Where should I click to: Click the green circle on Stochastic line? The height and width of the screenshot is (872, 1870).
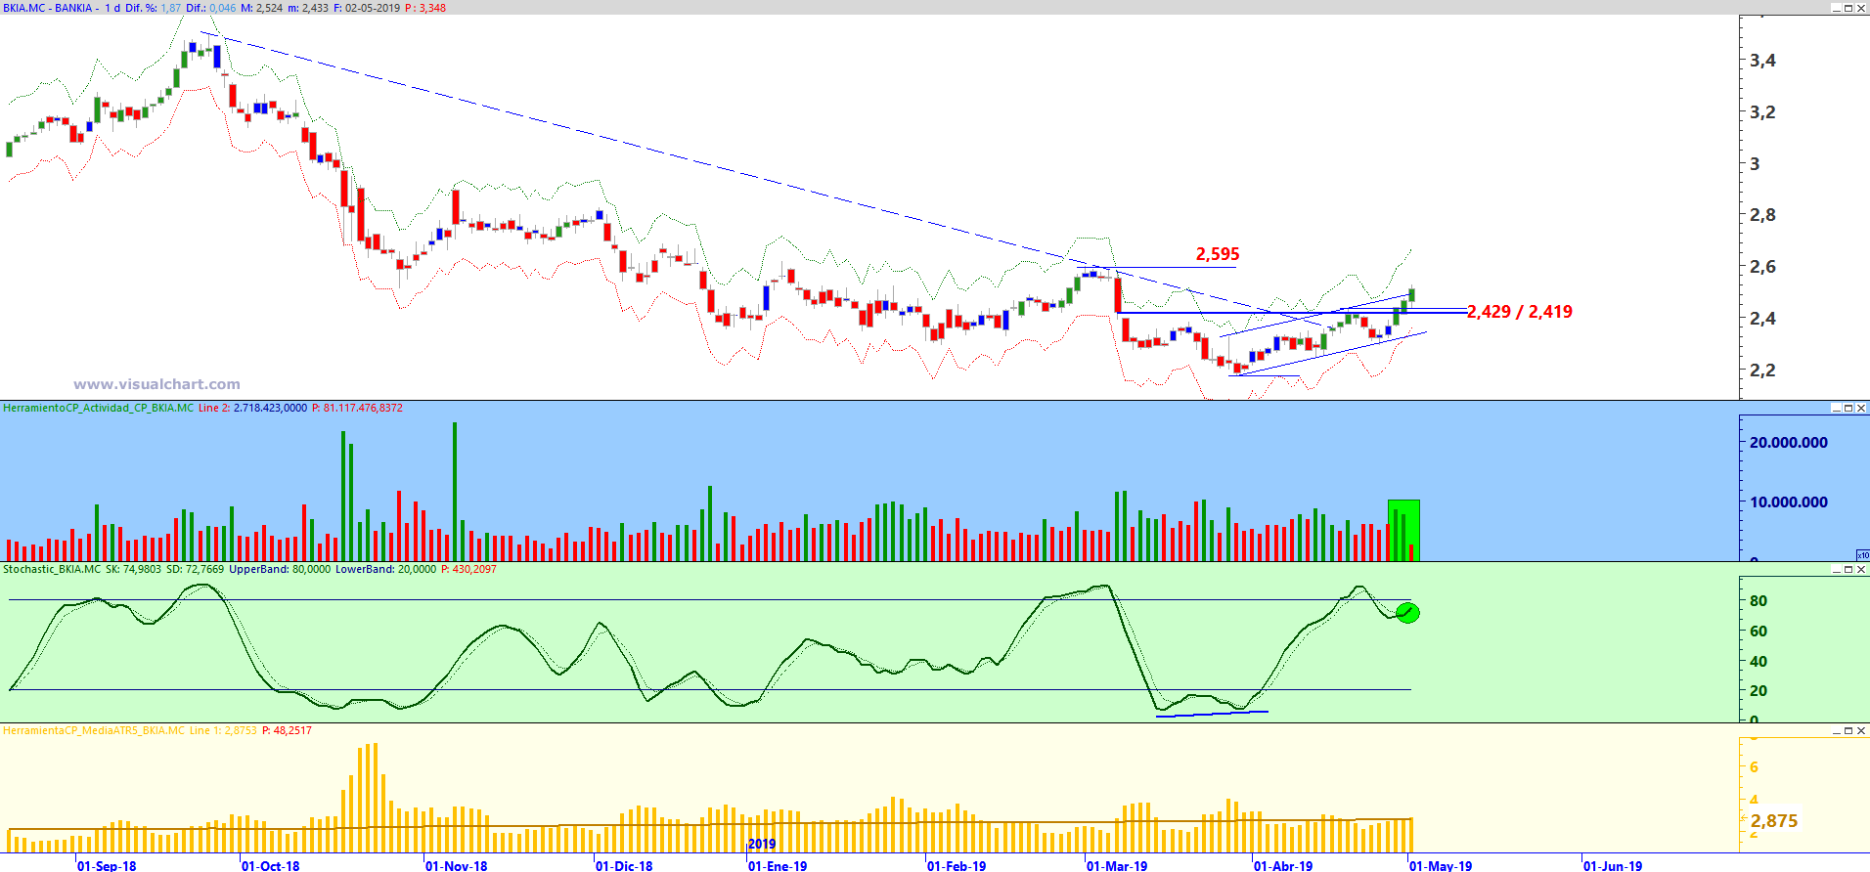[x=1408, y=613]
